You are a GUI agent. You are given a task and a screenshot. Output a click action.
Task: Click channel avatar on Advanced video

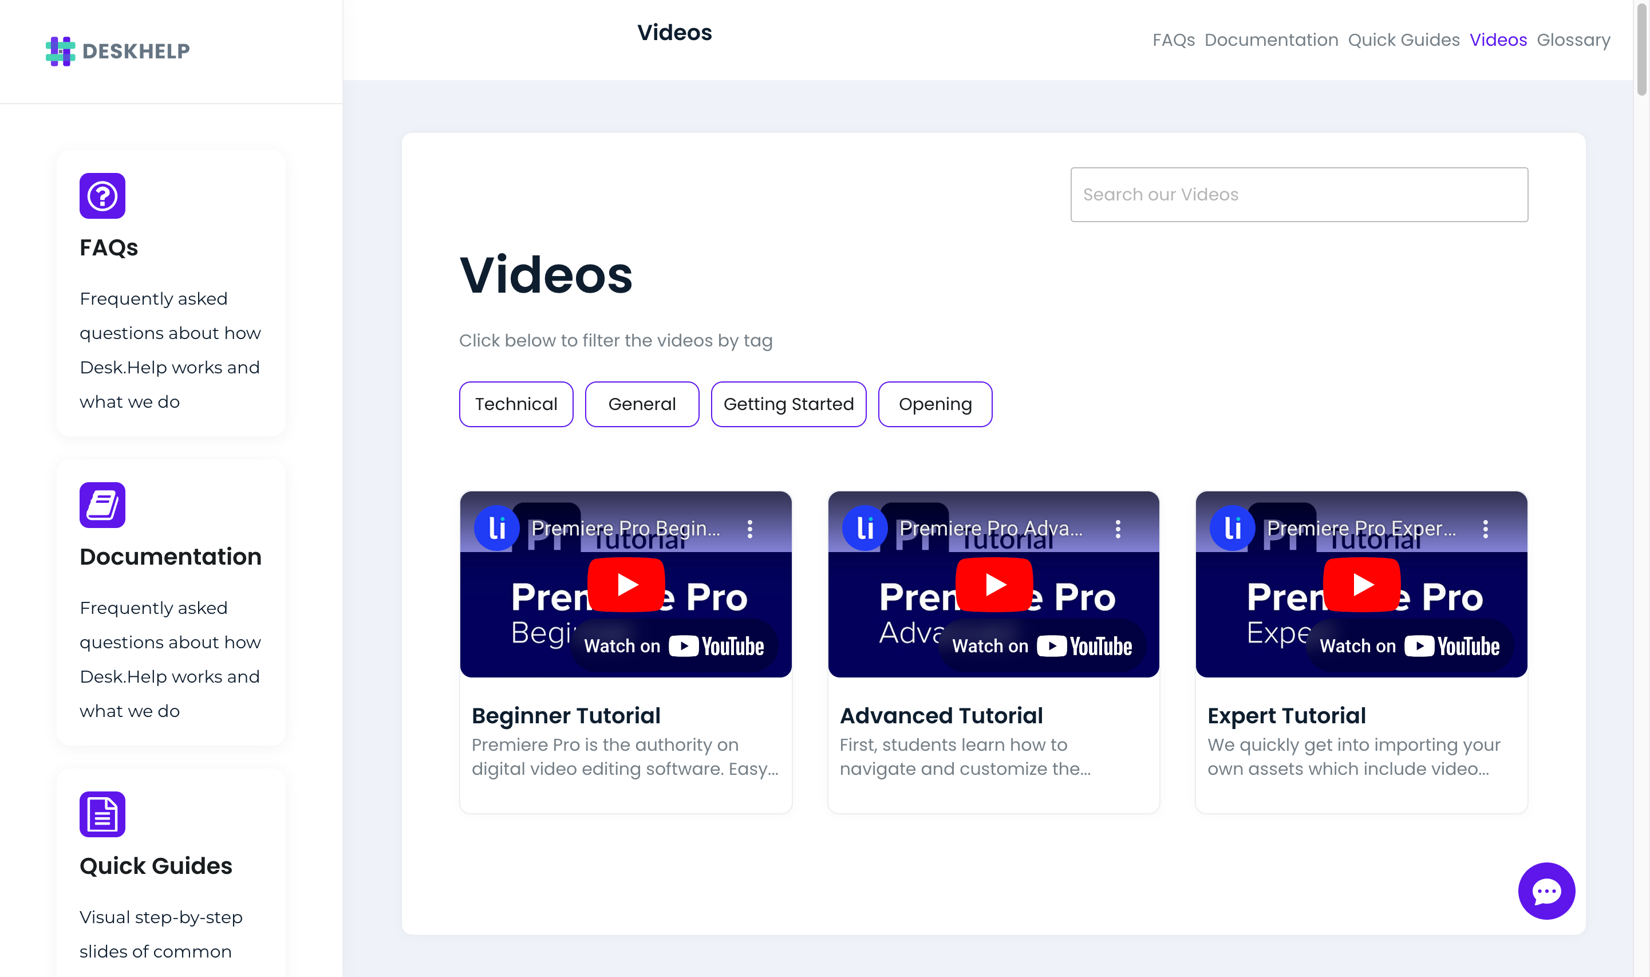click(x=865, y=528)
